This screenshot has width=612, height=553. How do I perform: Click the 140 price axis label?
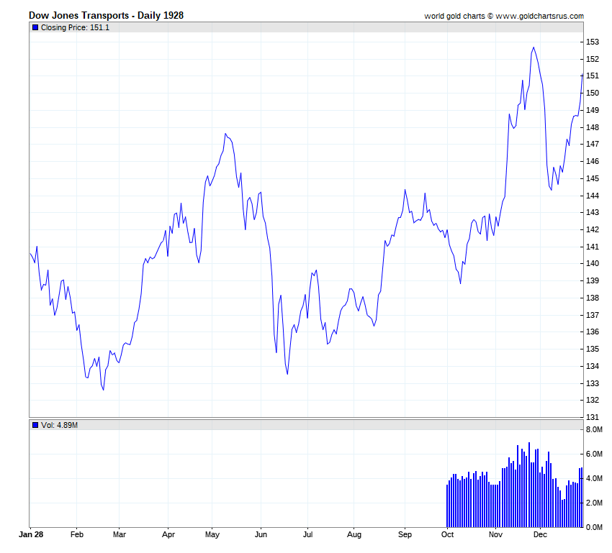(593, 263)
